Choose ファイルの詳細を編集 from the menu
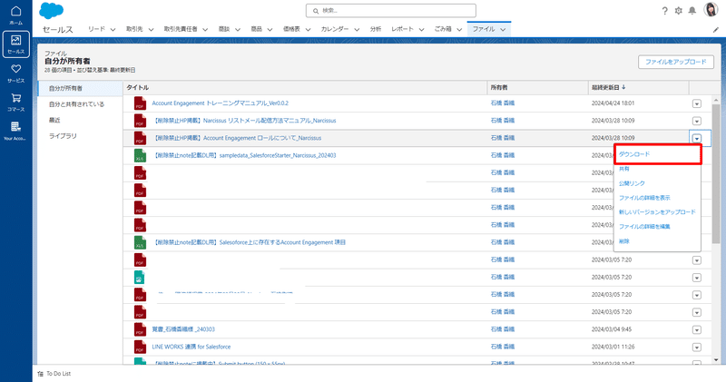Viewport: 726px width, 382px height. pos(644,227)
